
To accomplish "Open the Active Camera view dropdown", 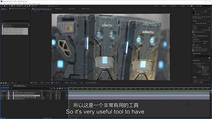I will (x=74, y=83).
